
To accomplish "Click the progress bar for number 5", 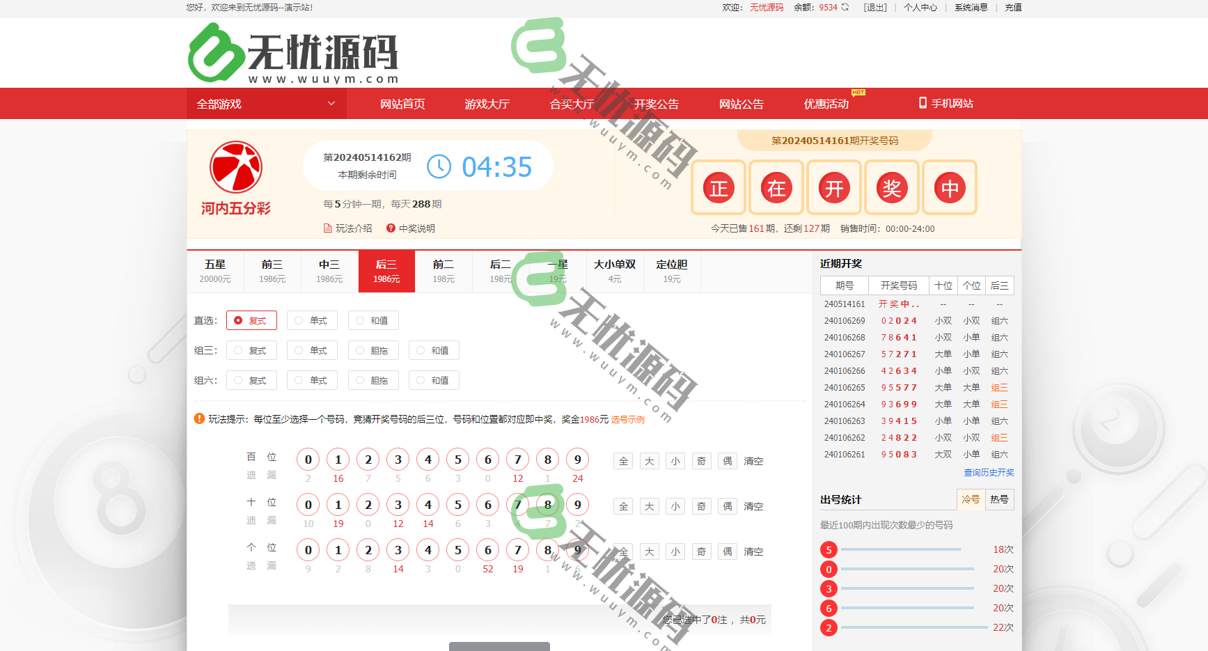I will click(x=901, y=549).
